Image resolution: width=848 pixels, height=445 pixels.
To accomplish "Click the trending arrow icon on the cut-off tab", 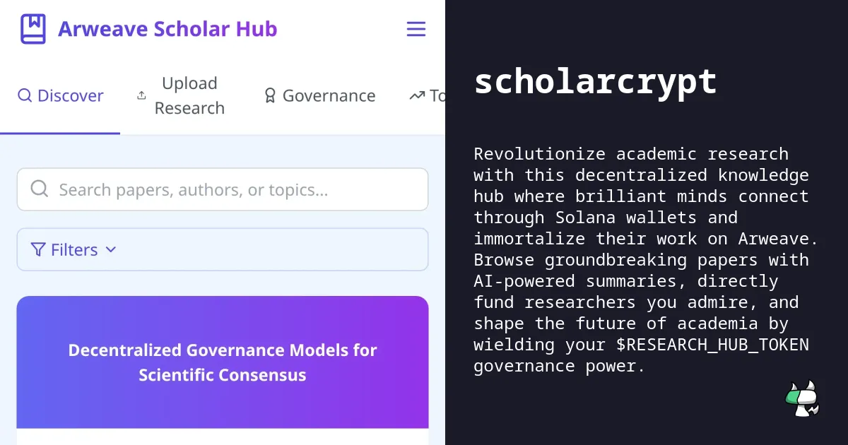I will [x=417, y=95].
